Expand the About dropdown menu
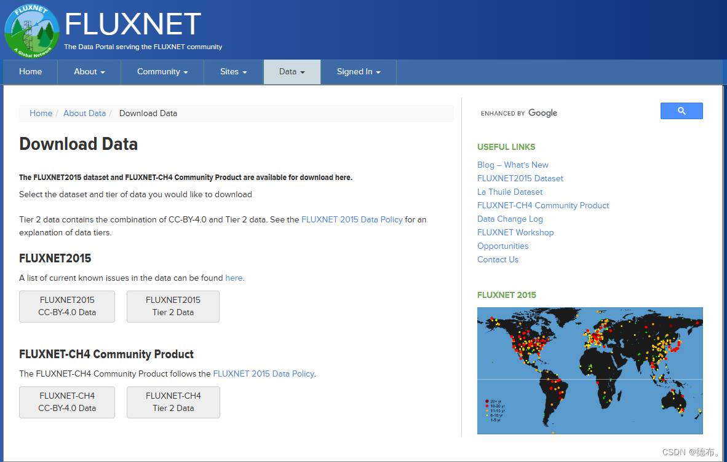The image size is (727, 462). pyautogui.click(x=89, y=72)
